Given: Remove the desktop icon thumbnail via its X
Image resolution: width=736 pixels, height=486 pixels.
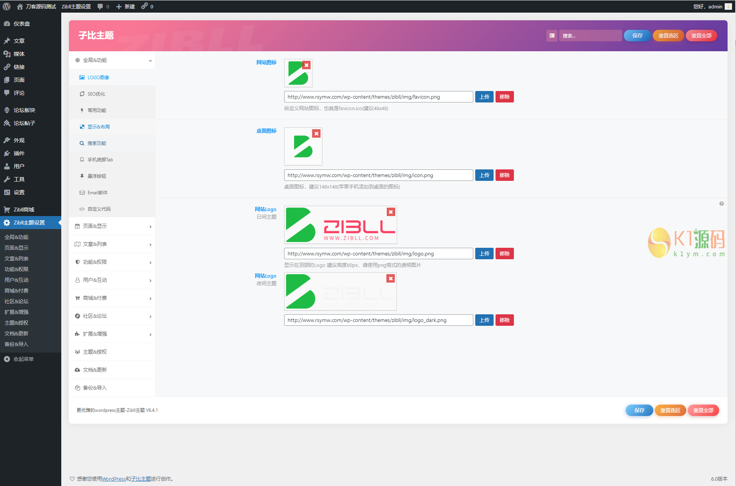Looking at the screenshot, I should coord(316,134).
